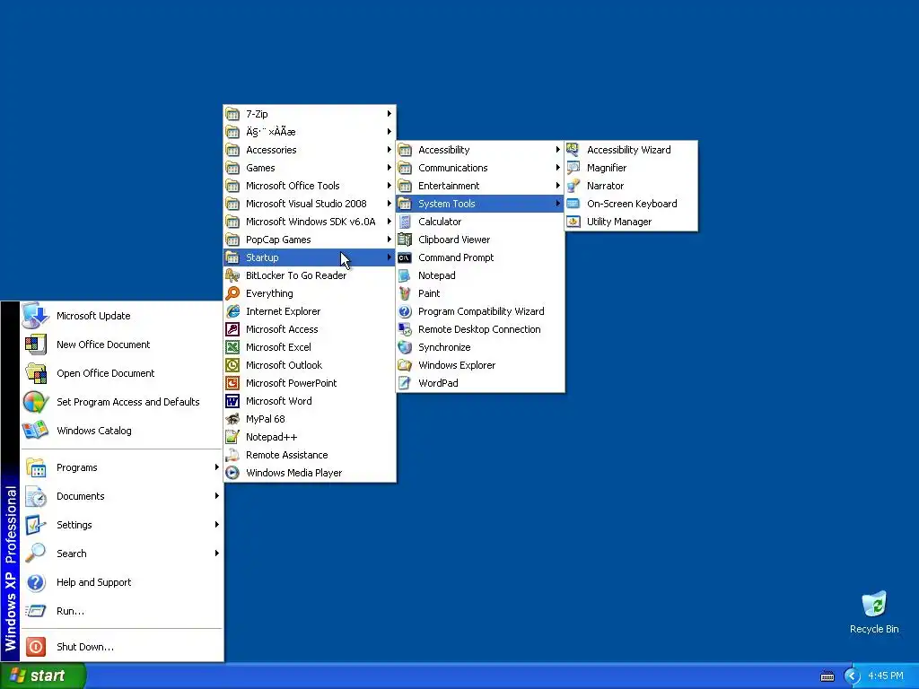
Task: Open the Programs menu entry
Action: [x=122, y=467]
